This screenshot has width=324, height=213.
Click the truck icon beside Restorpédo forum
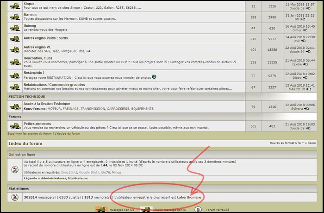click(x=14, y=75)
